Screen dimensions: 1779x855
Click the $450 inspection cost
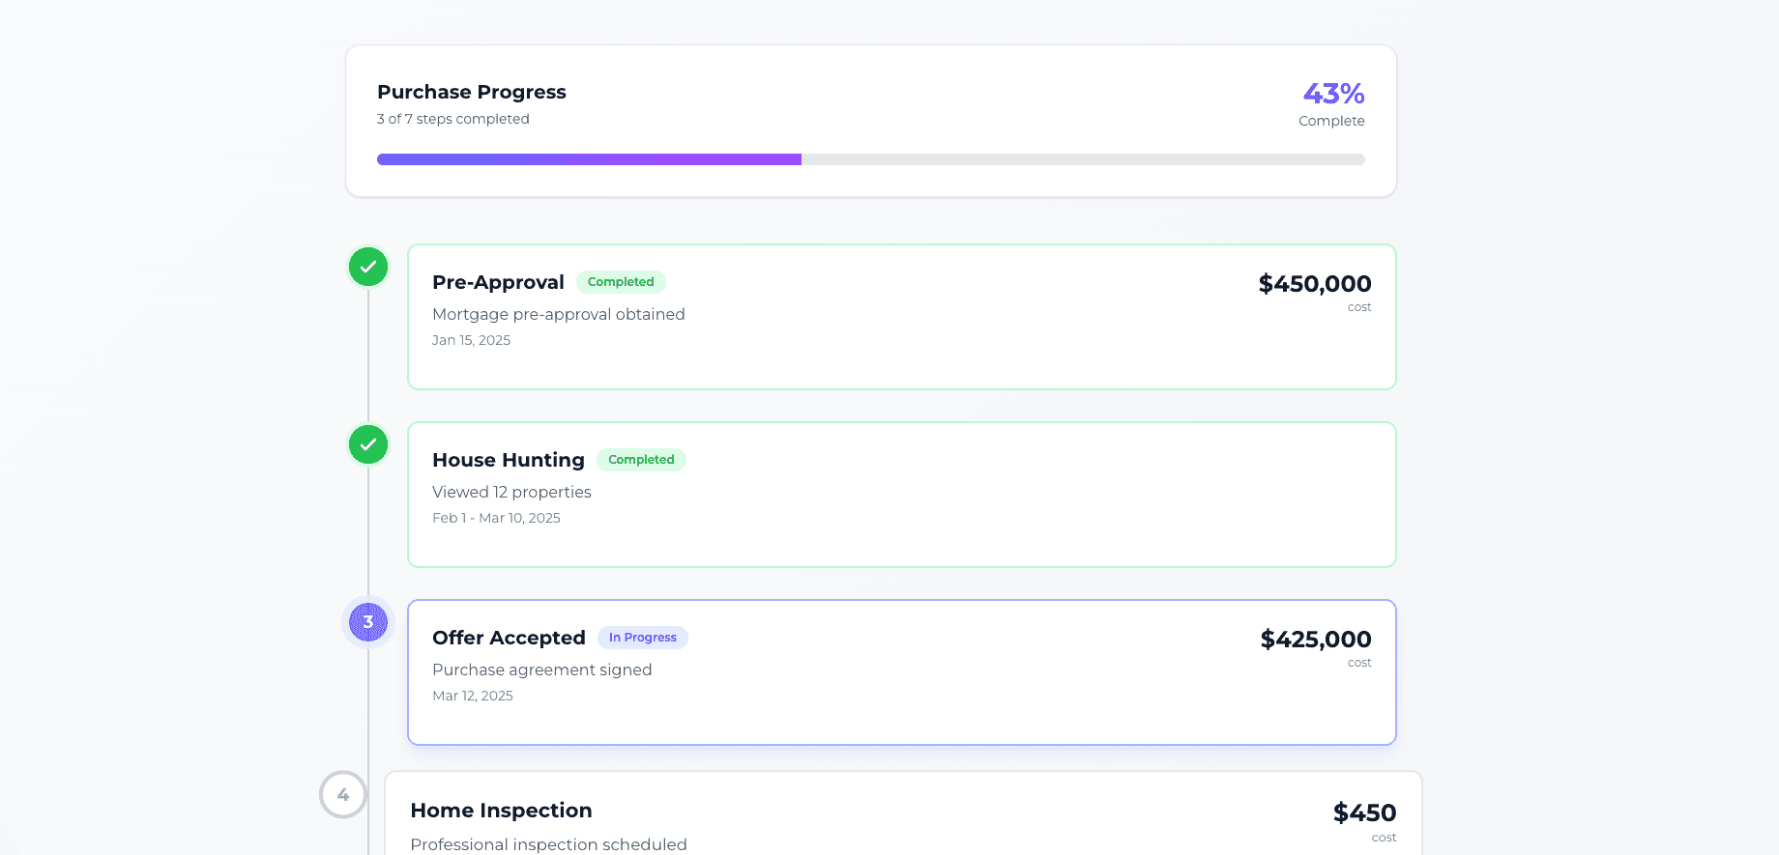coord(1364,813)
